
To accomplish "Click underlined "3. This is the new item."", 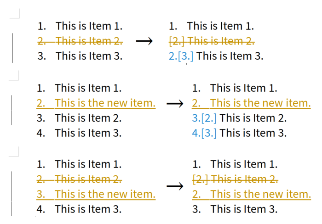I will (96, 194).
